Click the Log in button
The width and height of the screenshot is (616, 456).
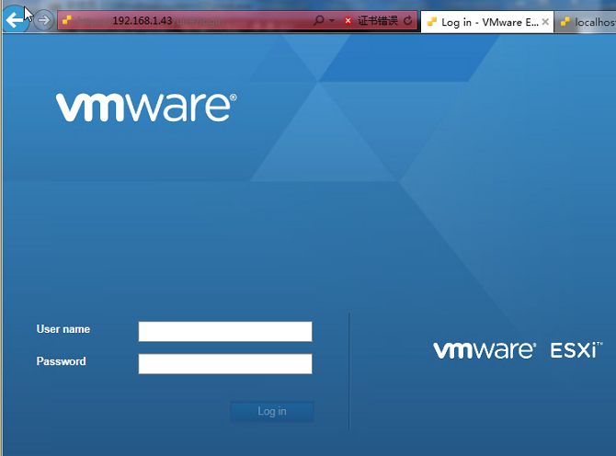[x=272, y=411]
